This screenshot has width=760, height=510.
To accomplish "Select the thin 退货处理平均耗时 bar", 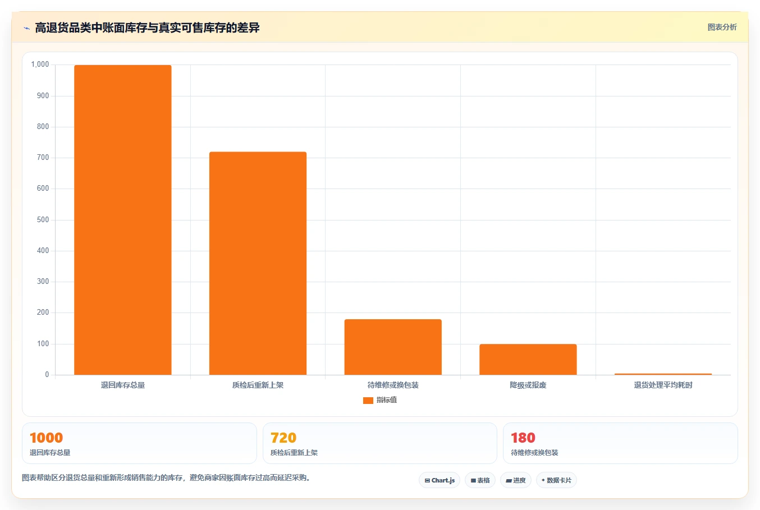I will click(x=663, y=374).
